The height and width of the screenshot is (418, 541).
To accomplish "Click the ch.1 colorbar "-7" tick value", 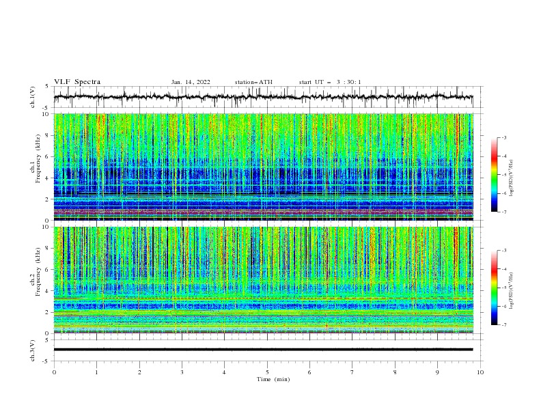I will [503, 212].
